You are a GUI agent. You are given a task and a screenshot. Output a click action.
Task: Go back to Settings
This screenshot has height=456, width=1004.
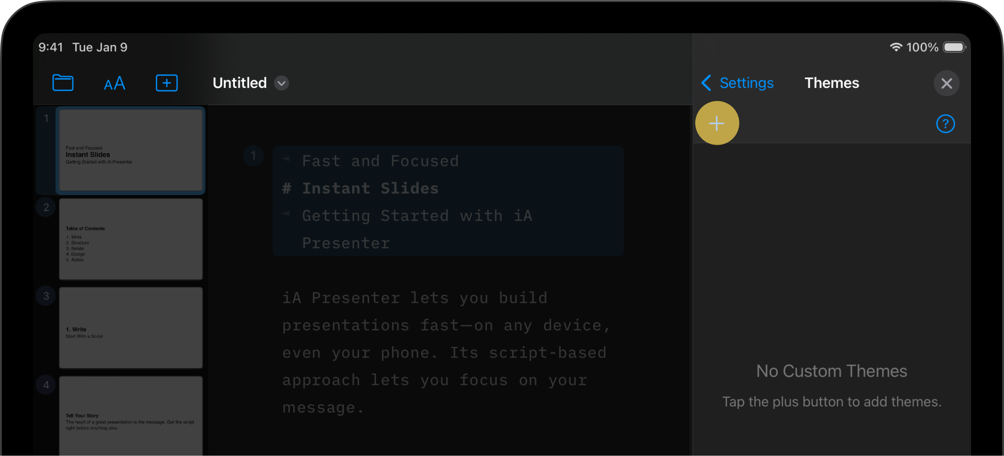click(737, 83)
